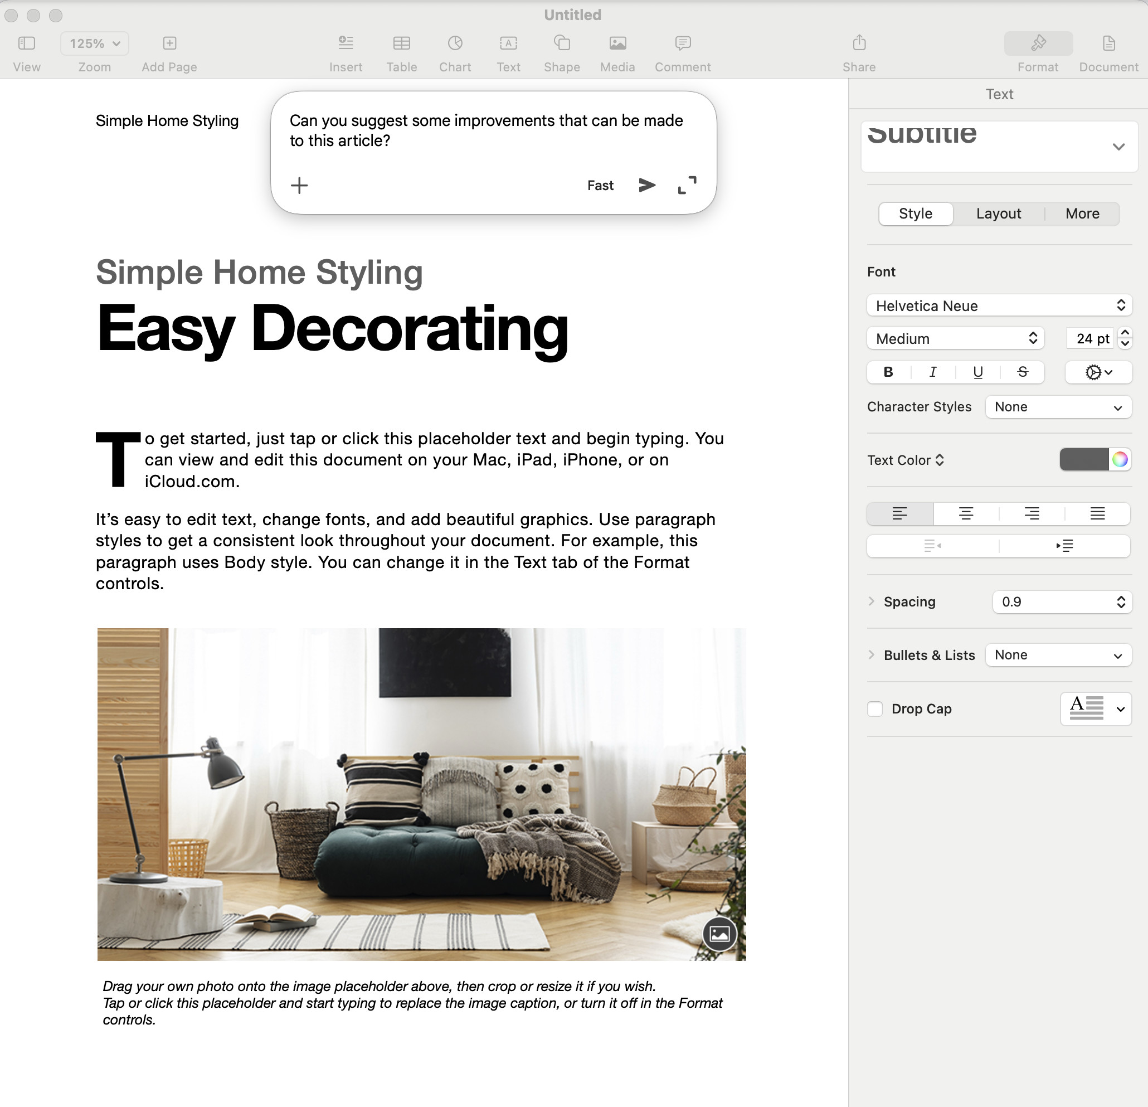Screen dimensions: 1148x1107
Task: Open the Share options
Action: coord(859,51)
